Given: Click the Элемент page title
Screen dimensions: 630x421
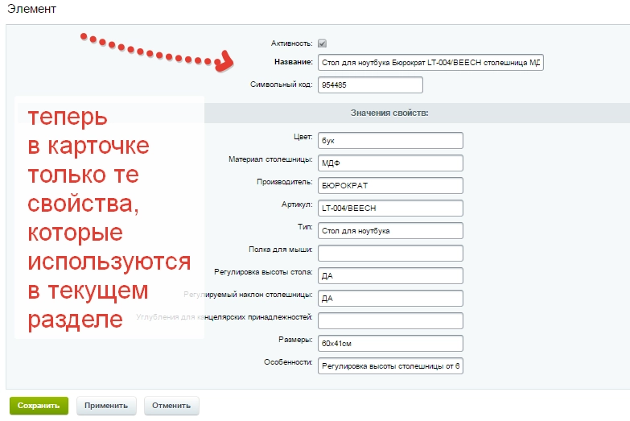Looking at the screenshot, I should [x=31, y=9].
